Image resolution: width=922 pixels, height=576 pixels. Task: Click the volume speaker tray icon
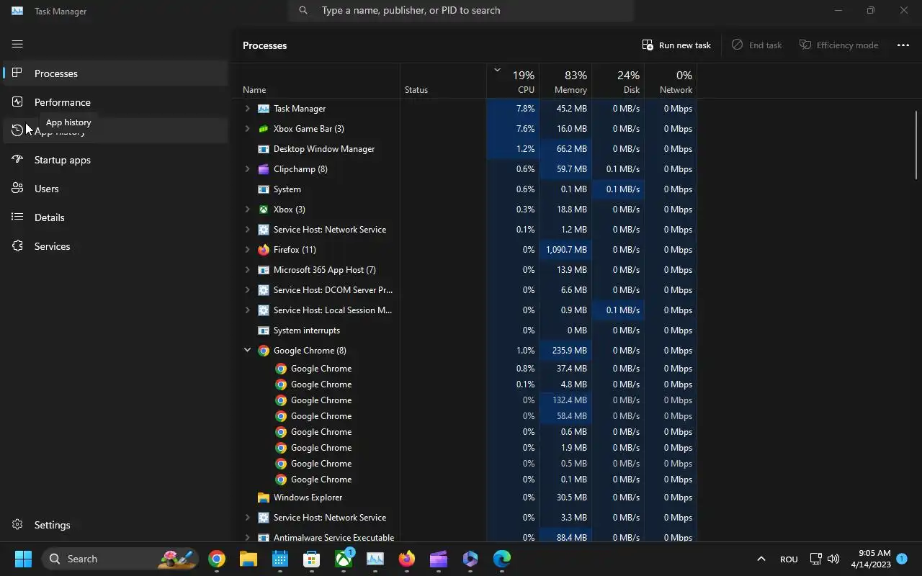point(833,559)
